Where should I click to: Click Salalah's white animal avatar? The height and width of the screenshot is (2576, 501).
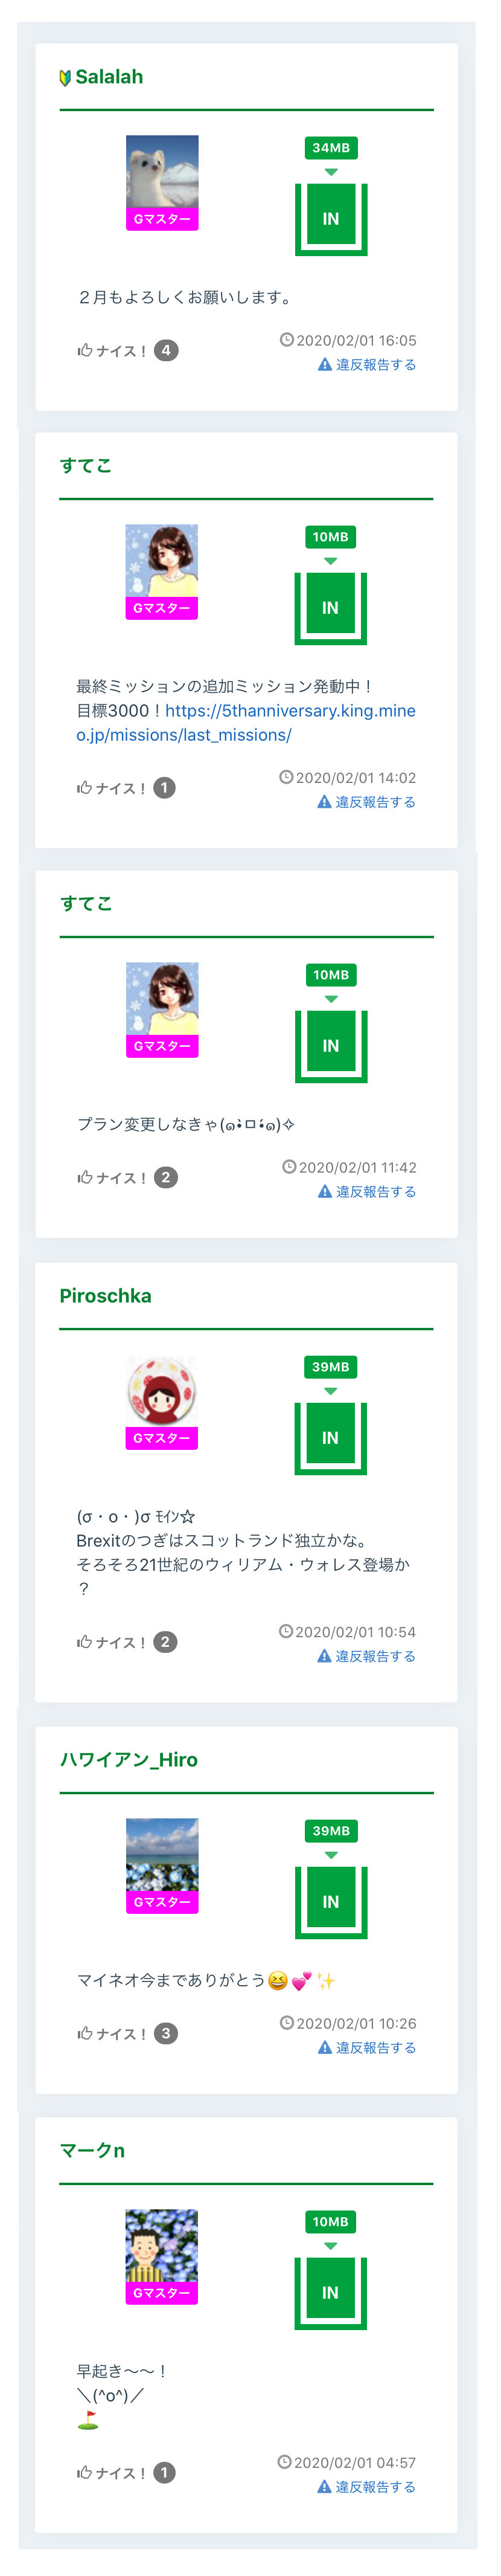[162, 172]
